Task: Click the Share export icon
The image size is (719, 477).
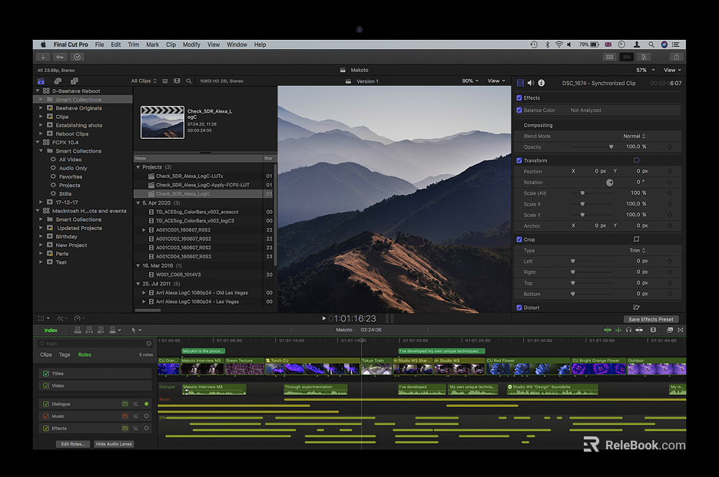Action: tap(676, 57)
